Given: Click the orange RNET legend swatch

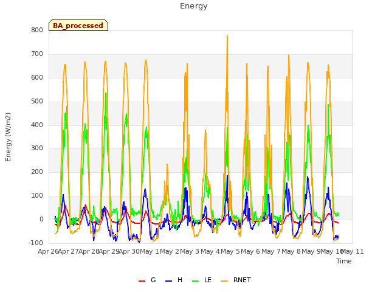Looking at the screenshot, I should (224, 281).
